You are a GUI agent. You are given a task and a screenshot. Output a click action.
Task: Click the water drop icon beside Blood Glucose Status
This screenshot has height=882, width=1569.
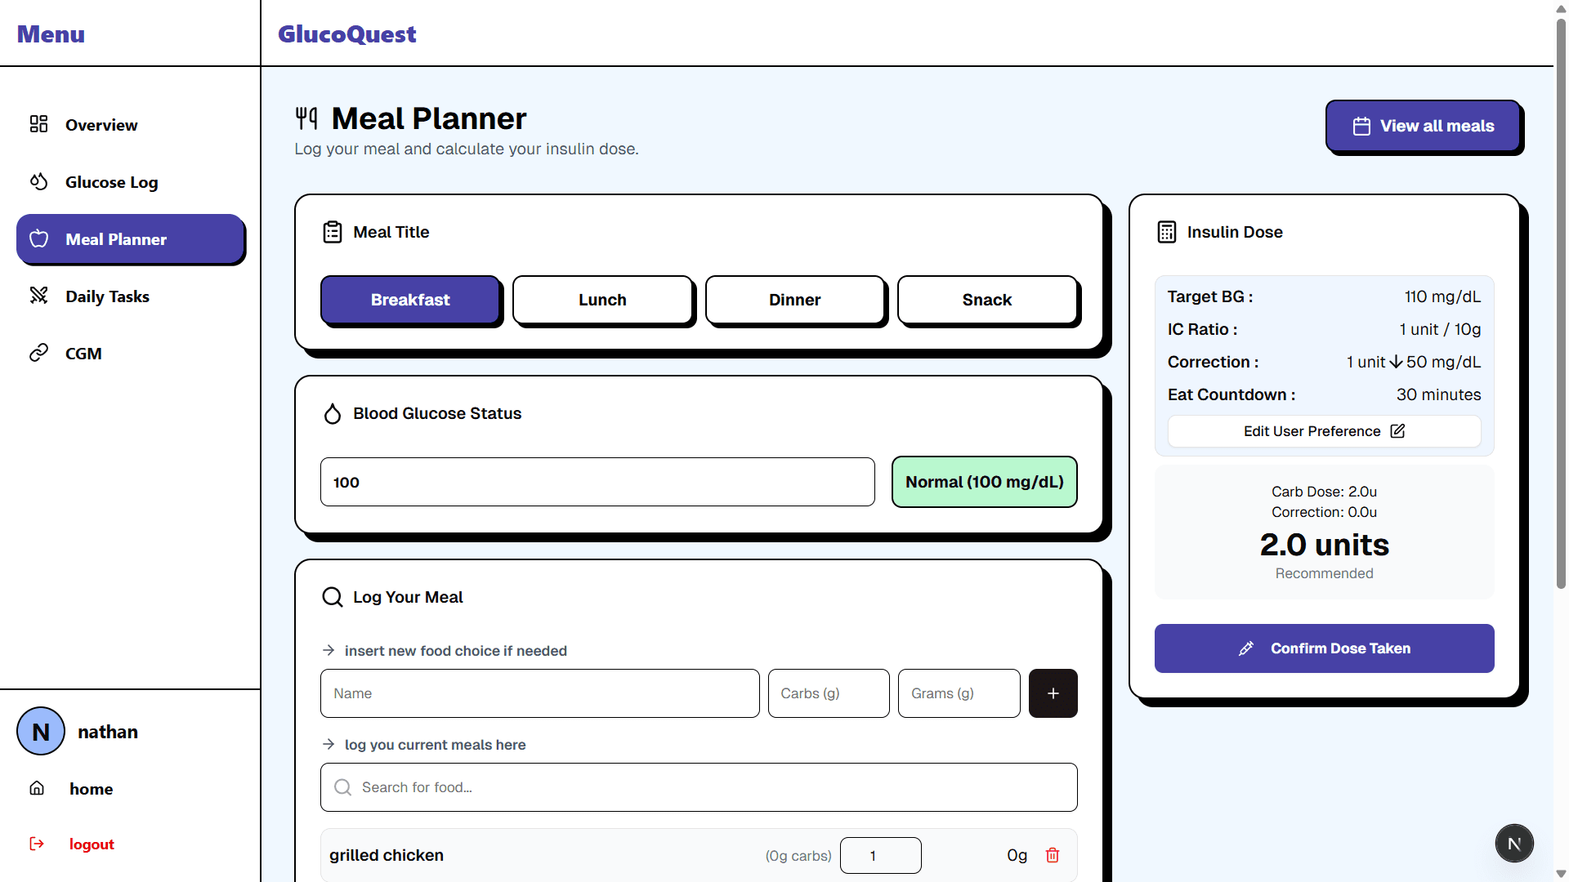tap(333, 413)
